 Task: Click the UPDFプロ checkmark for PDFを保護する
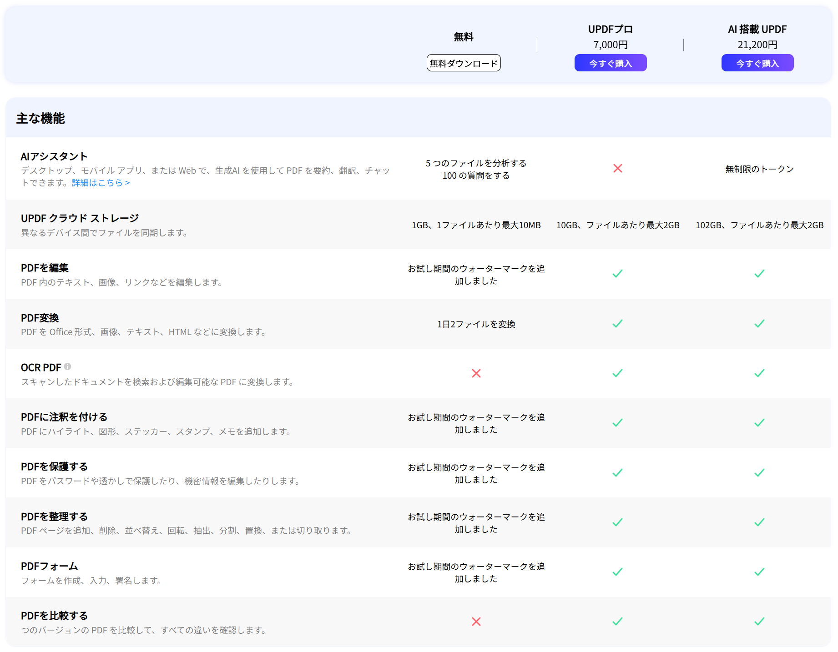tap(618, 473)
